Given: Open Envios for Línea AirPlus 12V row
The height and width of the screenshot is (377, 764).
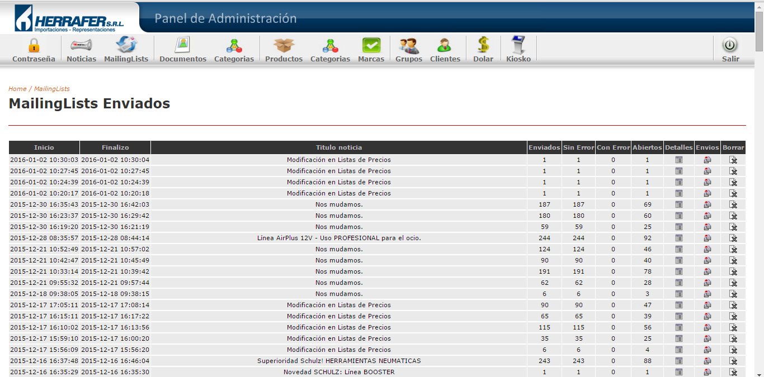Looking at the screenshot, I should click(x=708, y=238).
